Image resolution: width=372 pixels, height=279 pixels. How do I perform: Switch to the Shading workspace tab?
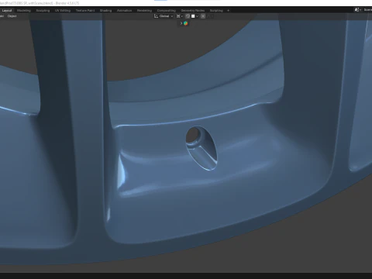105,11
